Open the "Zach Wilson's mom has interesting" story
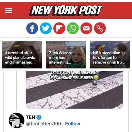 coord(66,55)
